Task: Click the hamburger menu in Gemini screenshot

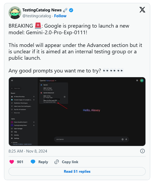Action: (12, 80)
